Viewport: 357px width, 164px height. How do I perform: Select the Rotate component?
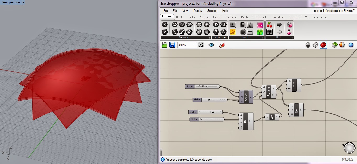click(x=269, y=92)
